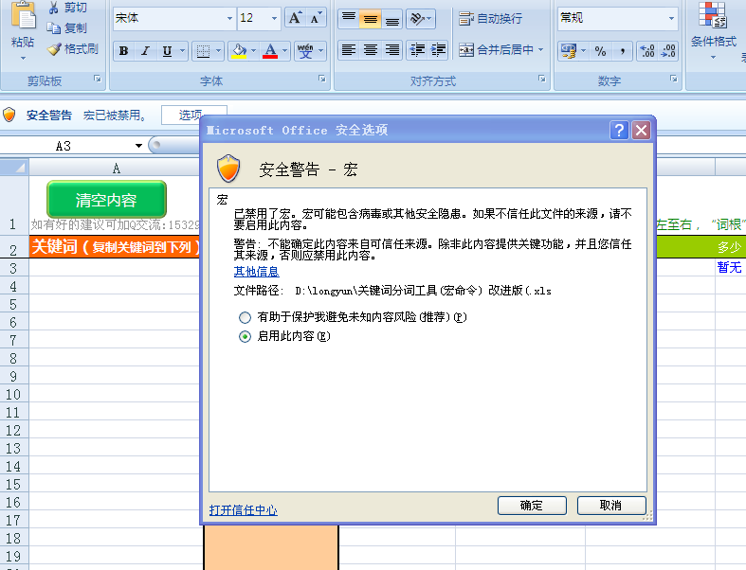Expand the borders dropdown arrow
The image size is (746, 570).
(x=218, y=50)
